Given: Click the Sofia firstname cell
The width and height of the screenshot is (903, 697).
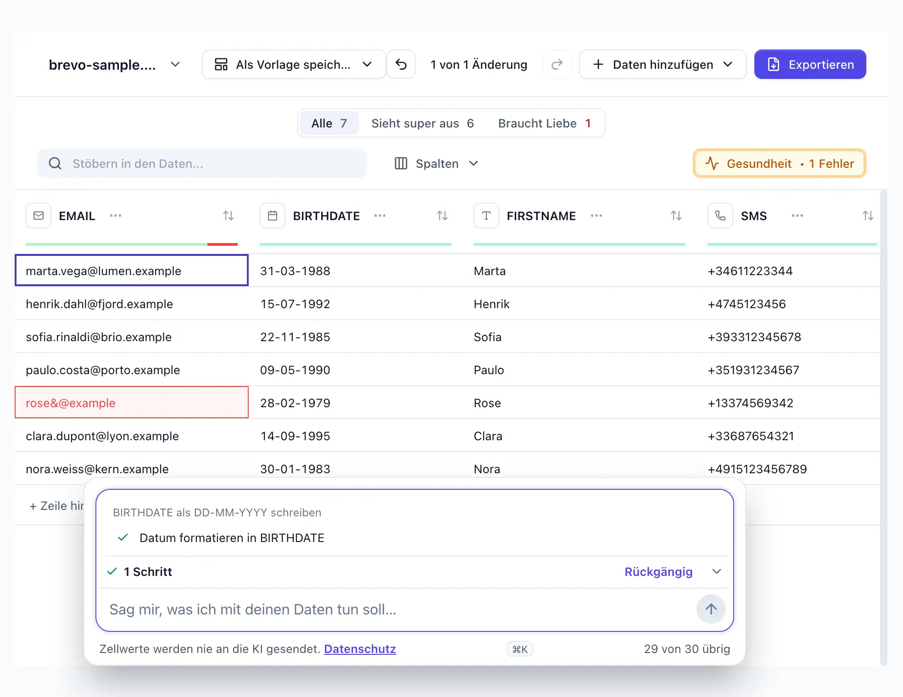Looking at the screenshot, I should coord(580,337).
